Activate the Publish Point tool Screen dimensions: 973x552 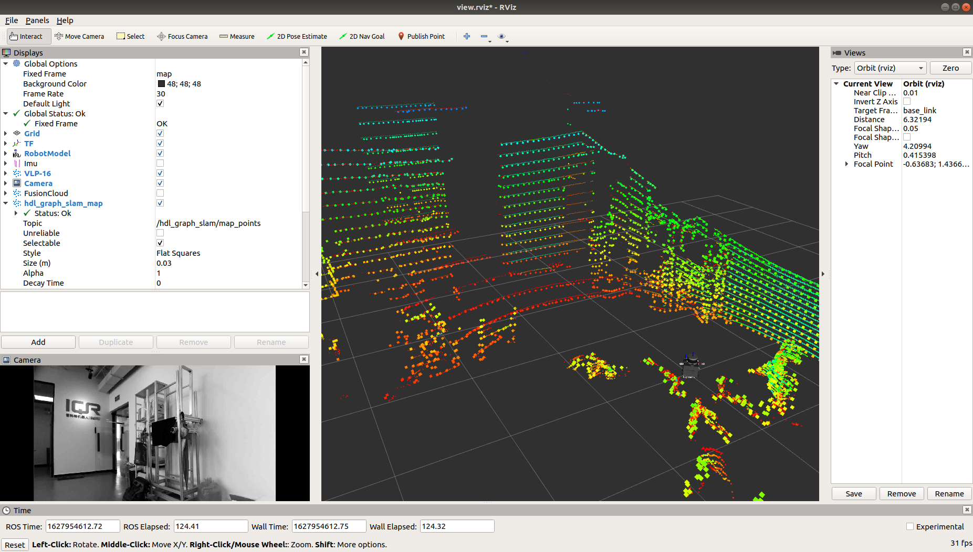coord(421,36)
